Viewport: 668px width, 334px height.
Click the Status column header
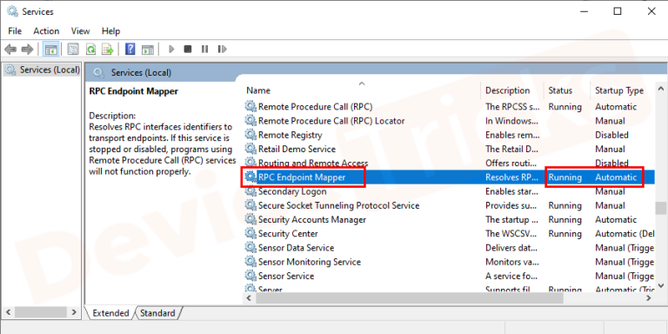[x=560, y=90]
